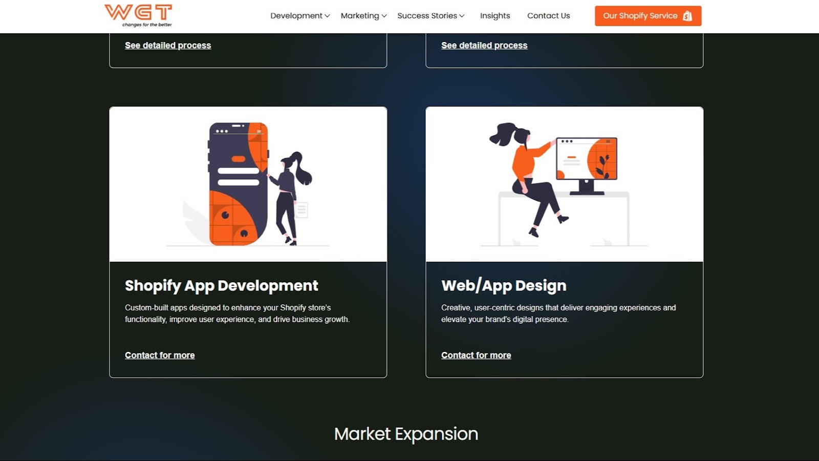Expand the Success Stories menu chevron
Image resolution: width=819 pixels, height=461 pixels.
point(462,16)
